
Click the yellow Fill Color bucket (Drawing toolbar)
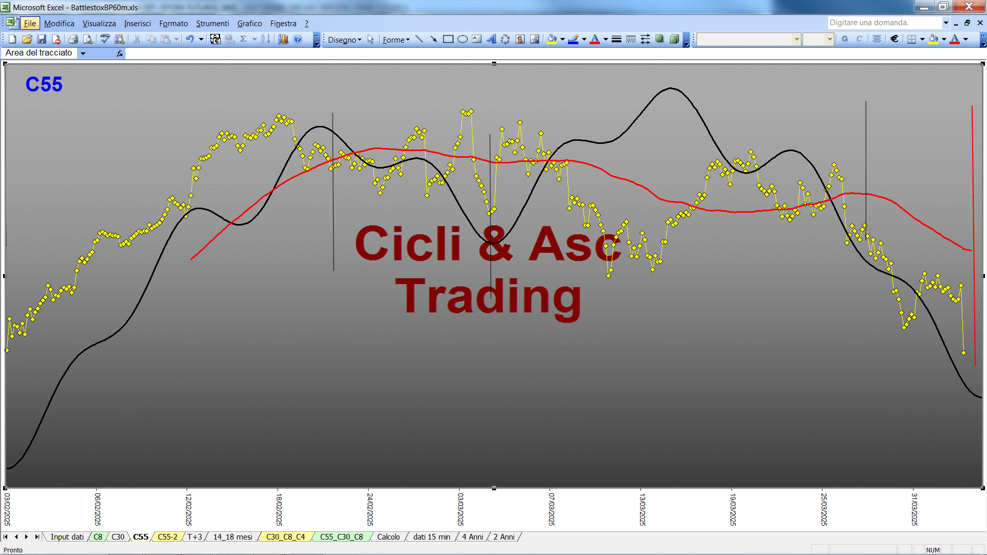[552, 40]
